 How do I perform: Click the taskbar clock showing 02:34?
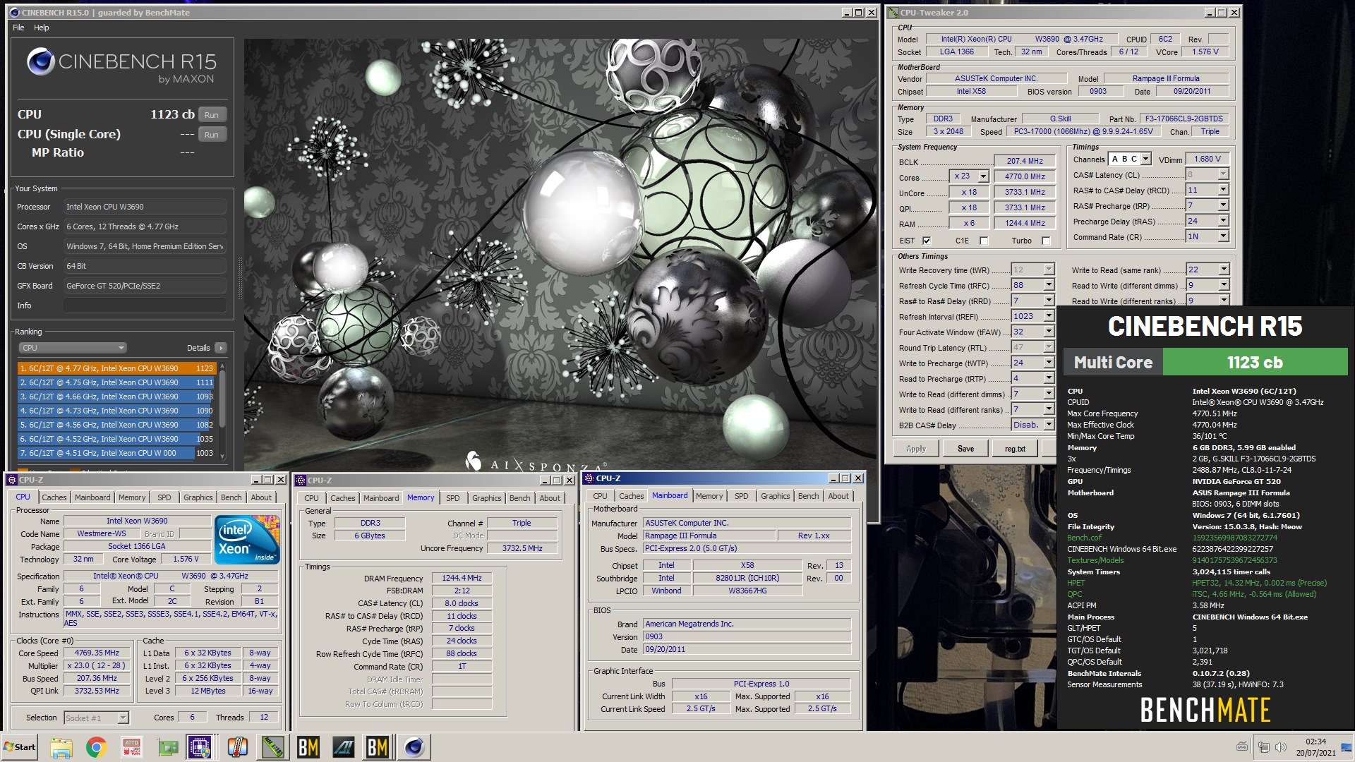pyautogui.click(x=1315, y=747)
